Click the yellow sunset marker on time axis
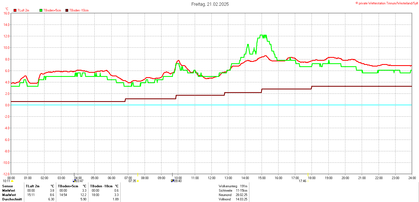419x202 pixels. 308,175
